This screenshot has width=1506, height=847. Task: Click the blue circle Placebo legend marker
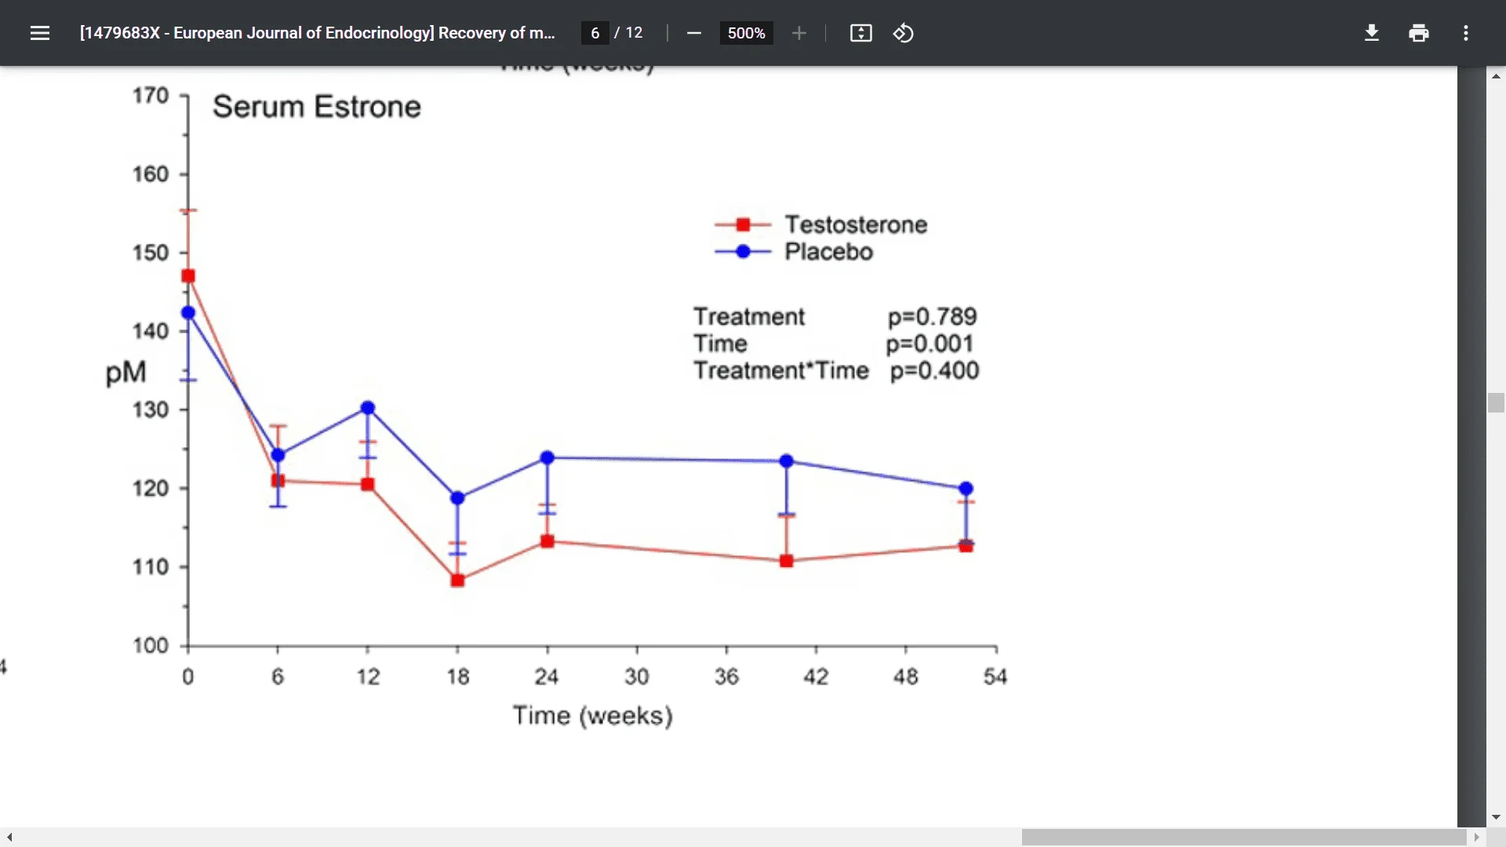click(x=743, y=252)
